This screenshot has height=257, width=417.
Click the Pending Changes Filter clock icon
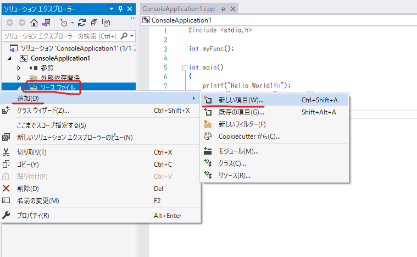pyautogui.click(x=63, y=23)
